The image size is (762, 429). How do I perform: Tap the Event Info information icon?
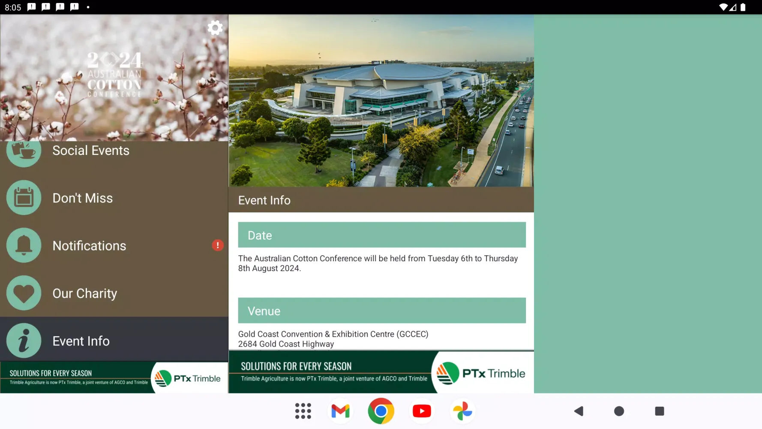tap(24, 340)
